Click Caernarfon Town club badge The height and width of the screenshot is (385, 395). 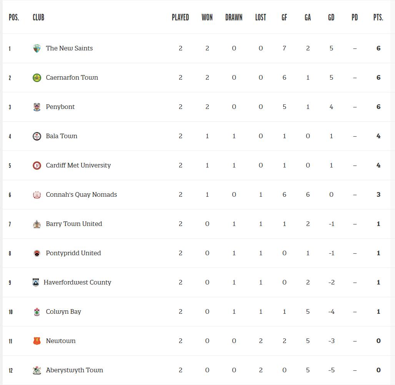point(37,78)
